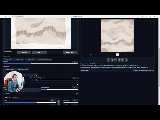Select Resize and fill mode
This screenshot has height=120, width=160.
pos(30,59)
